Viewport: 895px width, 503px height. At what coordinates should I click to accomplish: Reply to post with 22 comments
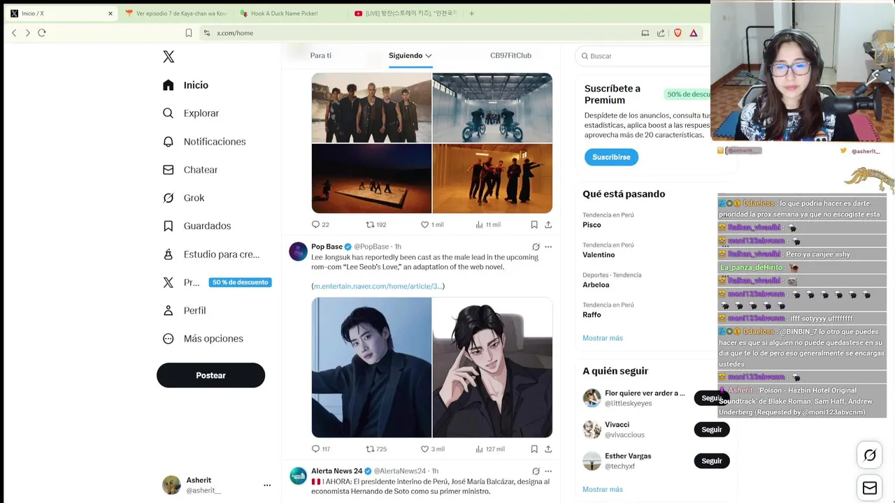point(315,224)
